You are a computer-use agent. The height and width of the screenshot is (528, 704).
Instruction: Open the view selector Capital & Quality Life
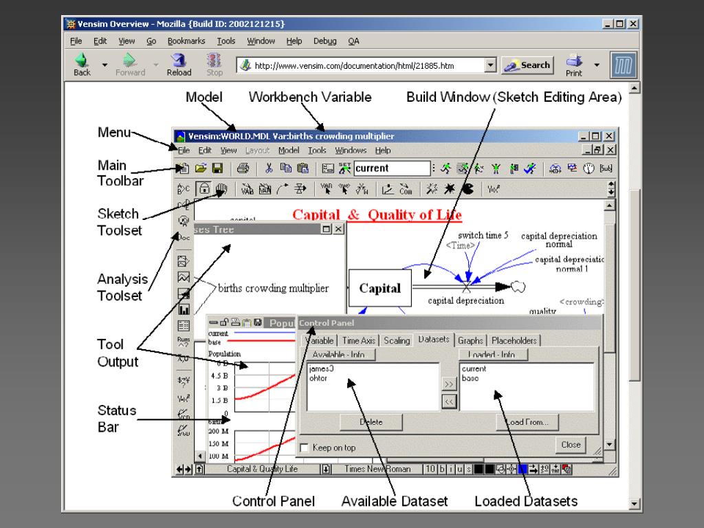[262, 469]
